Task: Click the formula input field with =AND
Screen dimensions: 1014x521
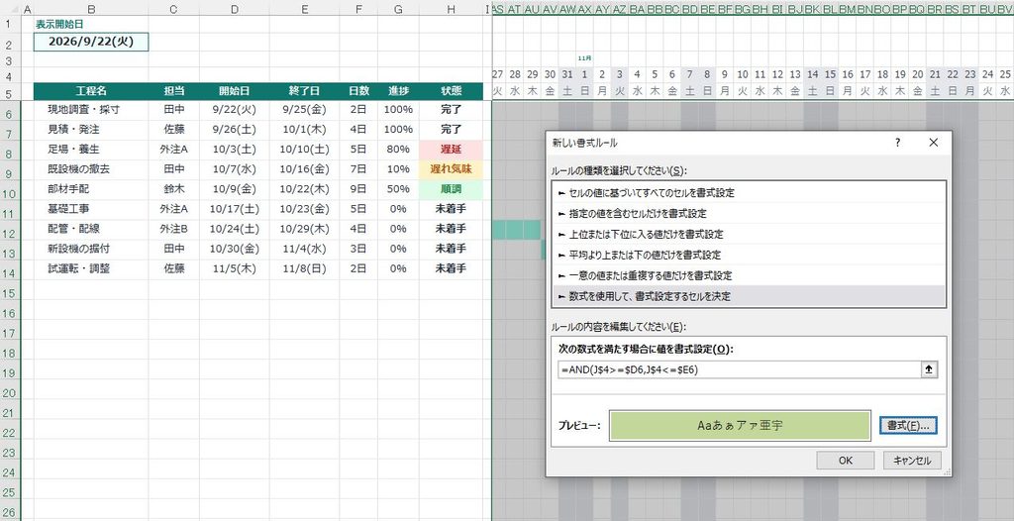Action: (739, 369)
